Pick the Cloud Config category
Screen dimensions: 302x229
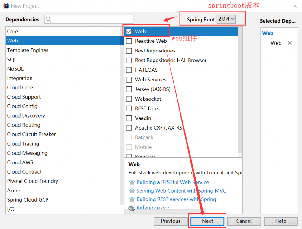(63, 106)
